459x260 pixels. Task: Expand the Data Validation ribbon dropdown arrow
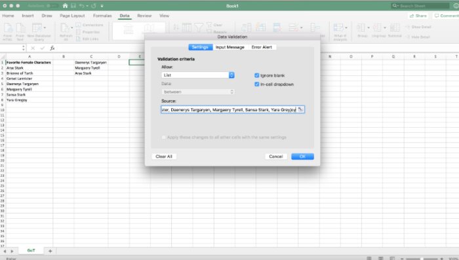[x=301, y=28]
